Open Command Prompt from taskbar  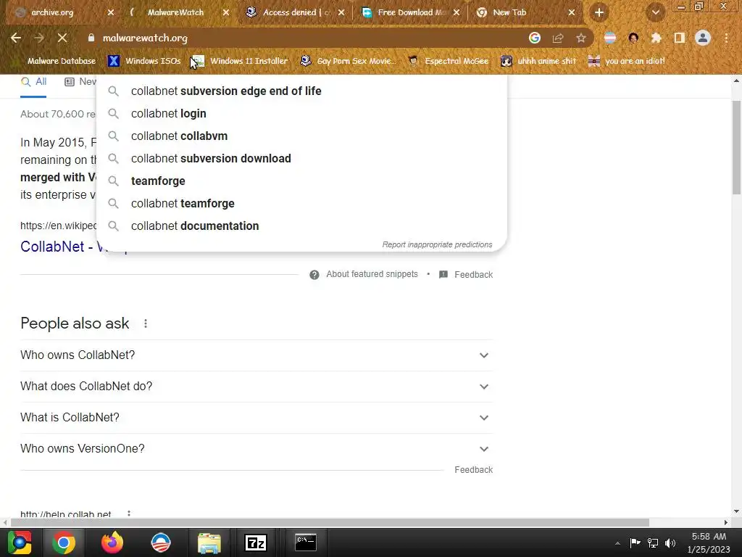pyautogui.click(x=306, y=542)
